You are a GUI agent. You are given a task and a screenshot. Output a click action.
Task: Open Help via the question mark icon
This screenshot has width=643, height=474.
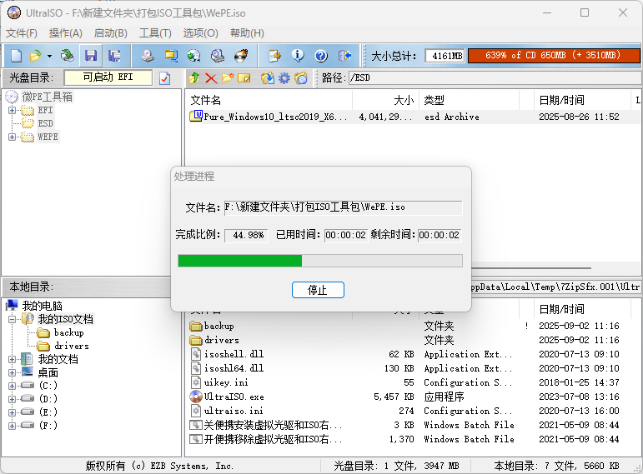pyautogui.click(x=321, y=56)
